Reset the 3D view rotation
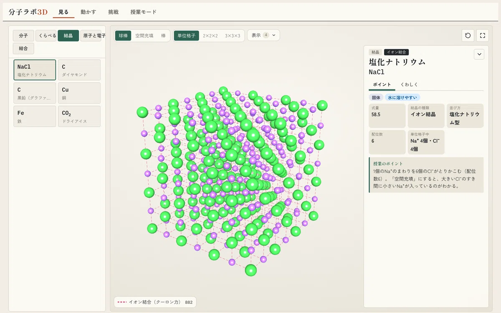Viewport: 501px width, 313px height. coord(468,35)
